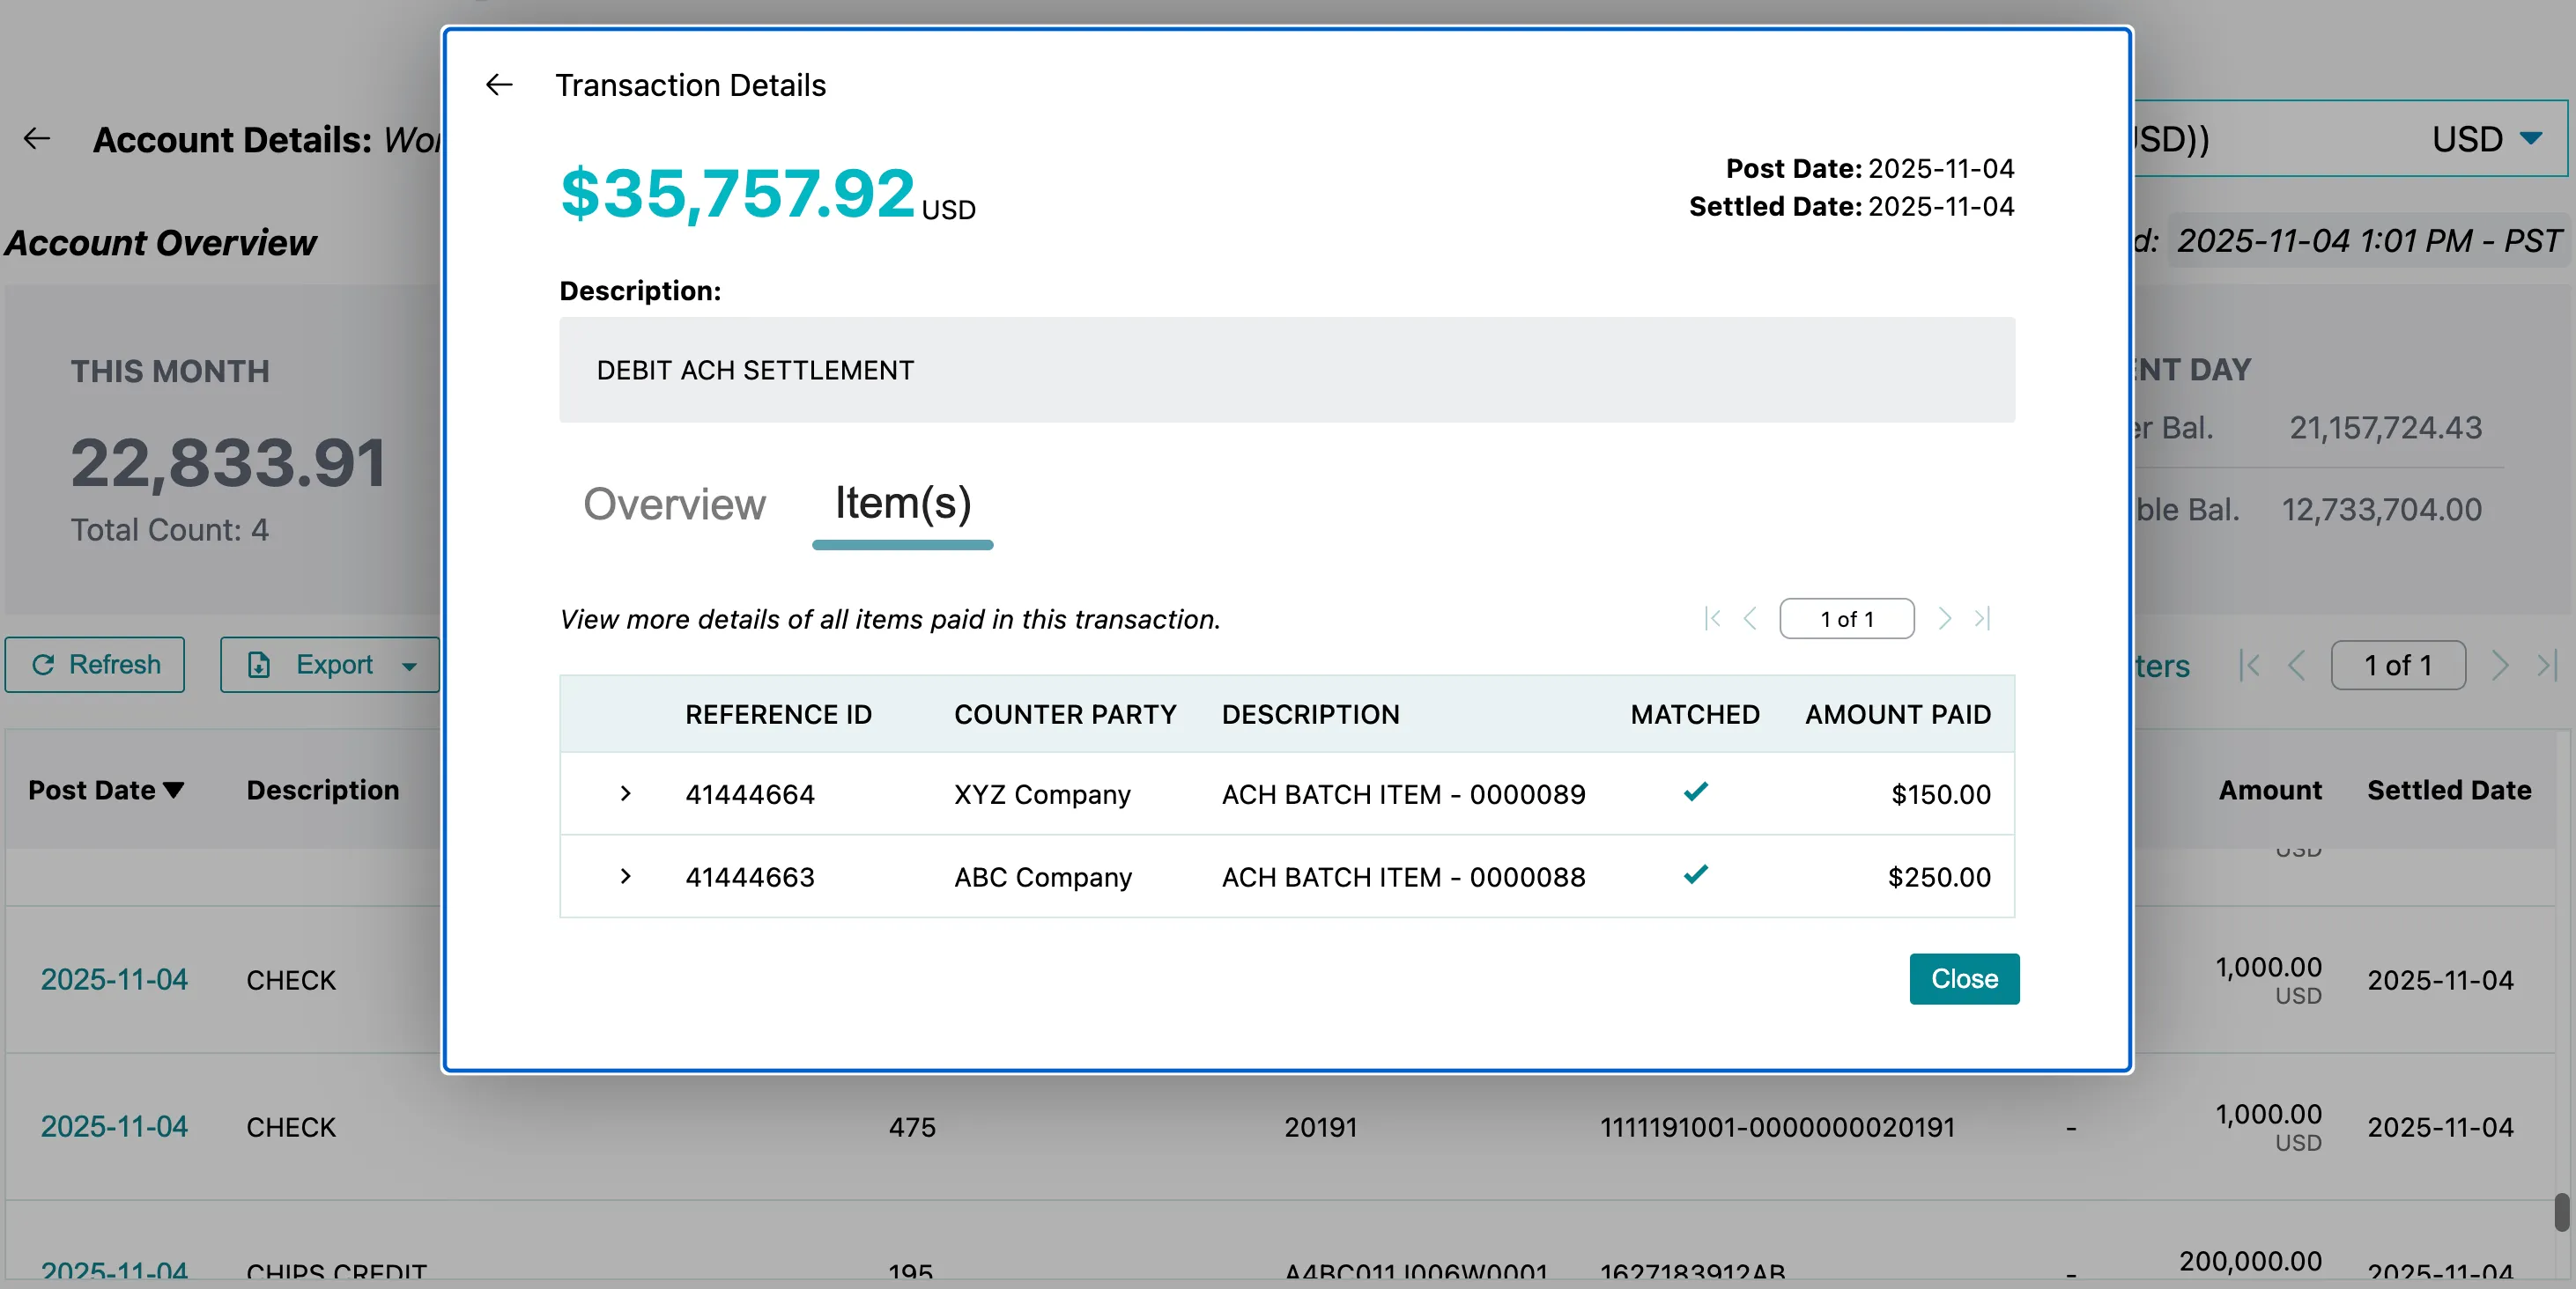Click XYZ Company counter party cell
2576x1289 pixels.
point(1042,794)
